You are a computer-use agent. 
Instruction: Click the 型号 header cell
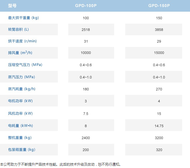[x=12, y=6]
